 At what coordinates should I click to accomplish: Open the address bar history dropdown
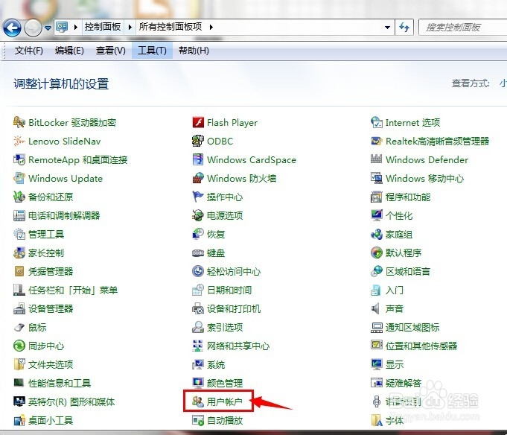click(387, 27)
